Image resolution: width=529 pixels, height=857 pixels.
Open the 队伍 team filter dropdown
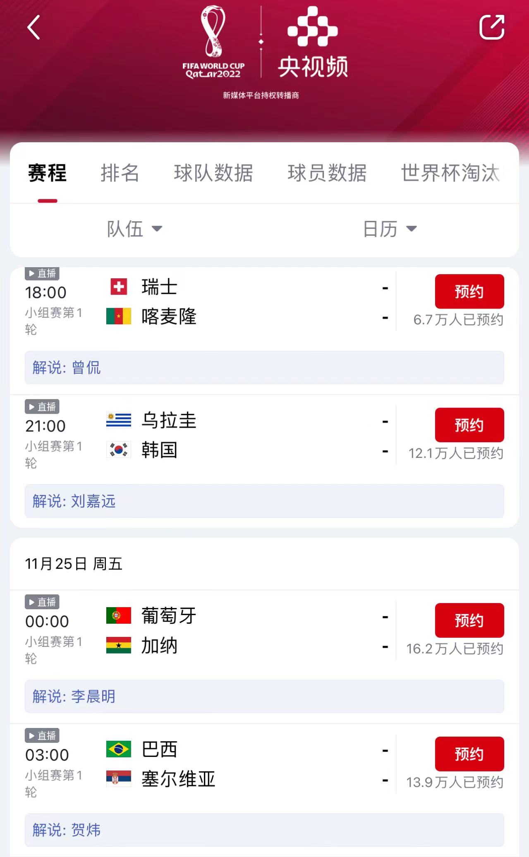134,229
